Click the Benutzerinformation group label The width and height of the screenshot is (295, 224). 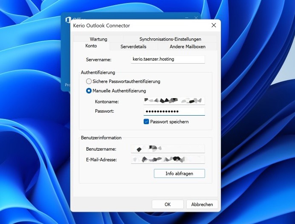click(101, 137)
